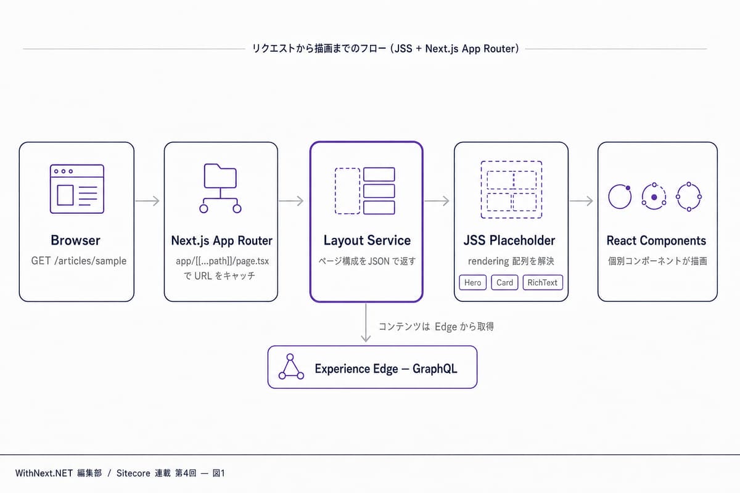Viewport: 740px width, 493px height.
Task: Click the React Components heading
Action: [x=656, y=241]
